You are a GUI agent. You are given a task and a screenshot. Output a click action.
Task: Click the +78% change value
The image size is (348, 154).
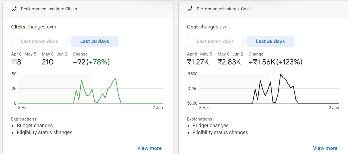tap(98, 62)
